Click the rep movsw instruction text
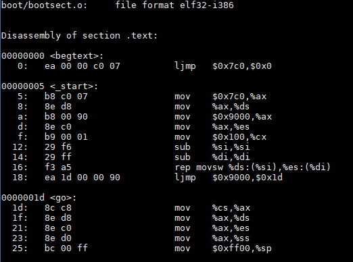Image resolution: width=353 pixels, height=262 pixels. click(252, 167)
